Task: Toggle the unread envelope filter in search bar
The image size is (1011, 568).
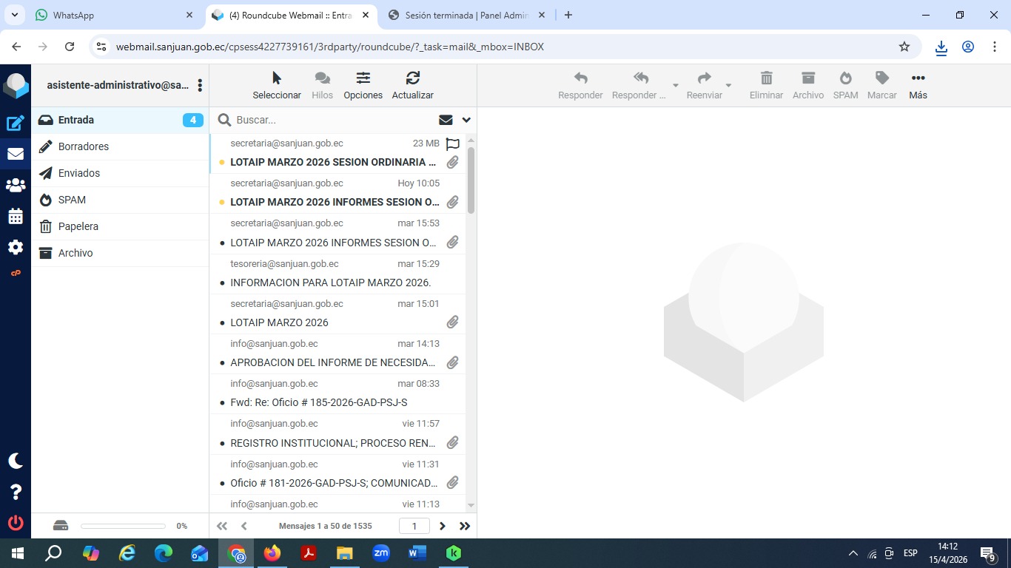Action: 446,120
